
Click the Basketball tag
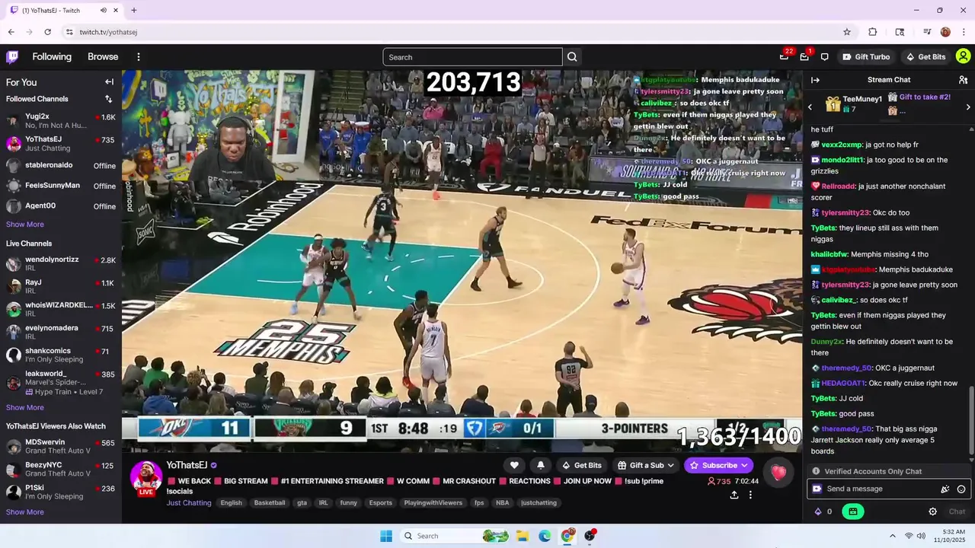(270, 503)
